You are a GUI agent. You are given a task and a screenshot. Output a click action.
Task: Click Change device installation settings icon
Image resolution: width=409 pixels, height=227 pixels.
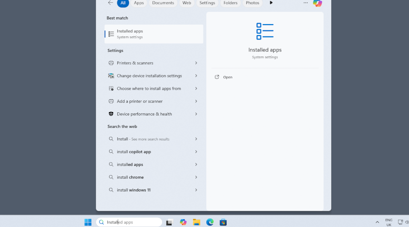111,76
